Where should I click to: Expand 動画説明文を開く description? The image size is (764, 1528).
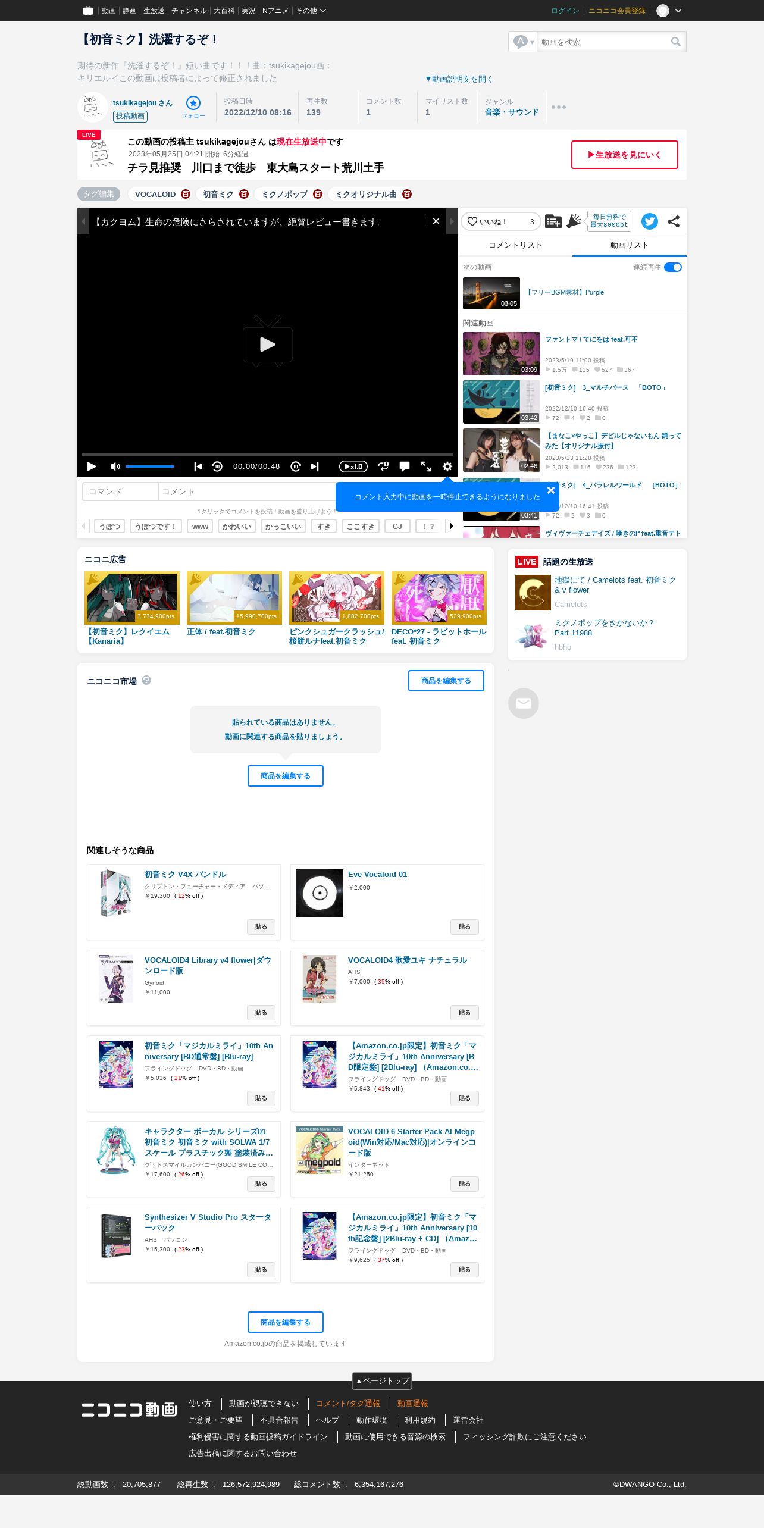459,79
